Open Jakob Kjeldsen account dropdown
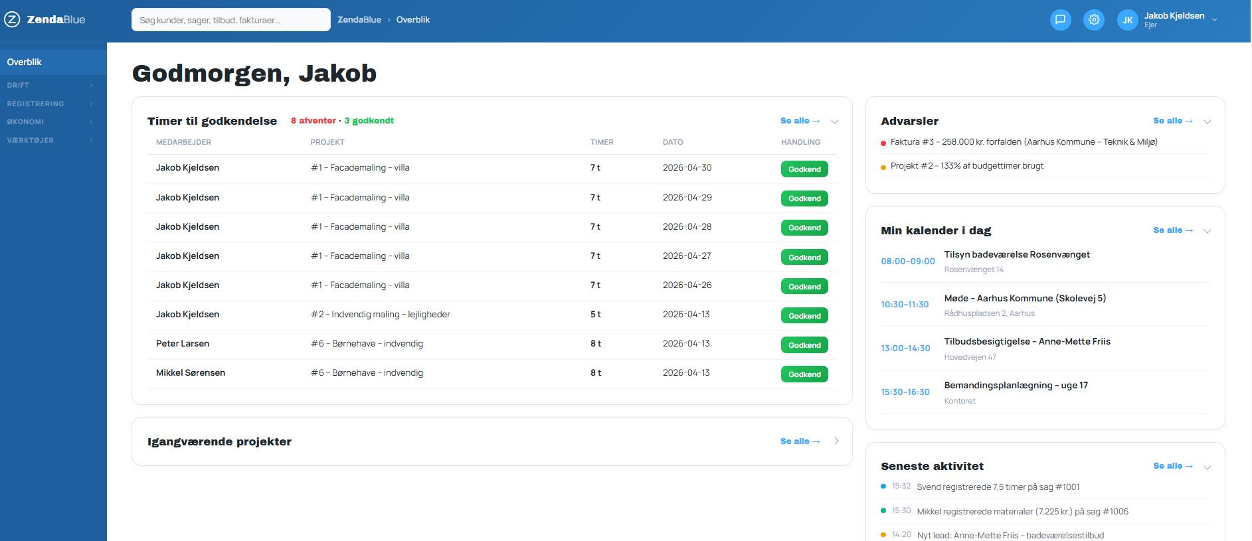The width and height of the screenshot is (1252, 541). [x=1214, y=20]
